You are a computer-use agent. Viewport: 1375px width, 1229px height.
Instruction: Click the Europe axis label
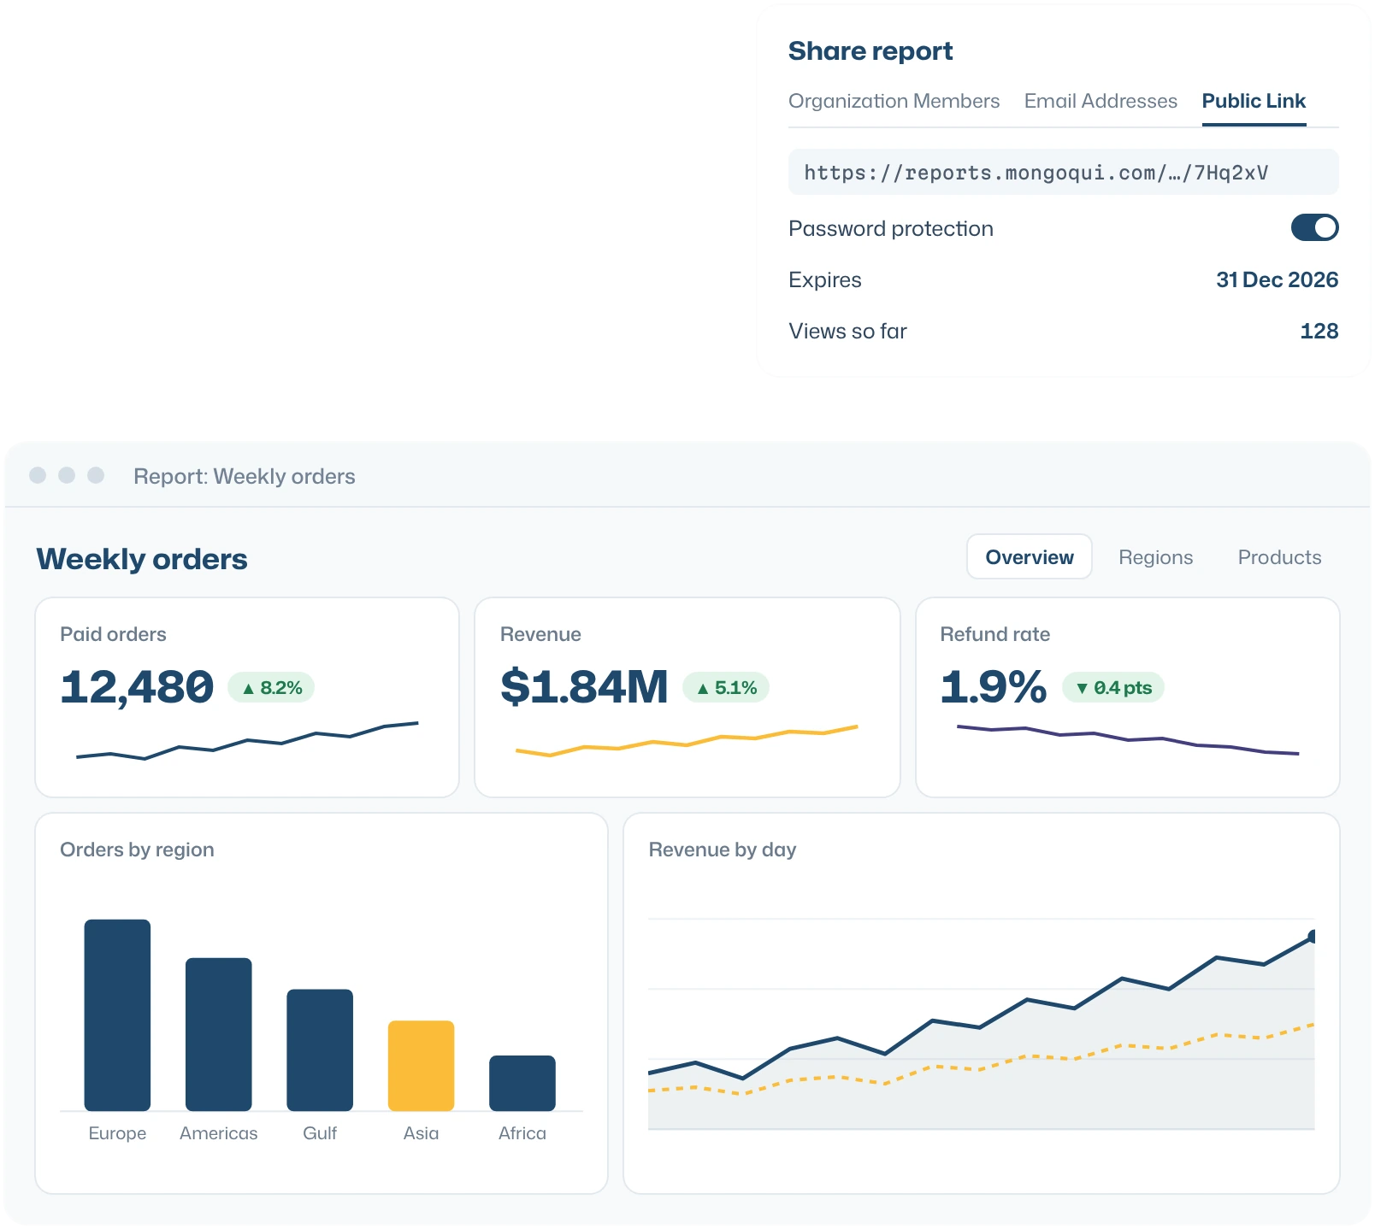click(x=117, y=1133)
